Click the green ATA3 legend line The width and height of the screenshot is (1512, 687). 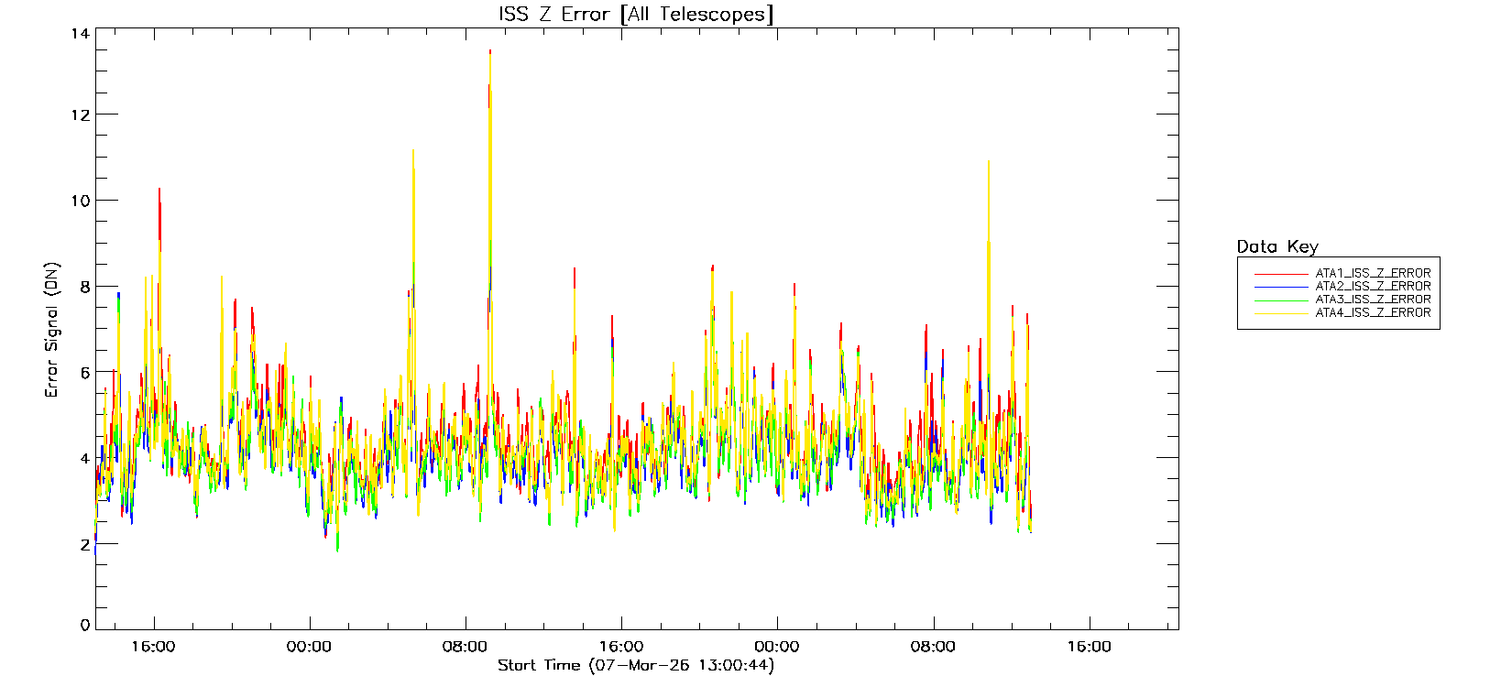(x=1281, y=300)
